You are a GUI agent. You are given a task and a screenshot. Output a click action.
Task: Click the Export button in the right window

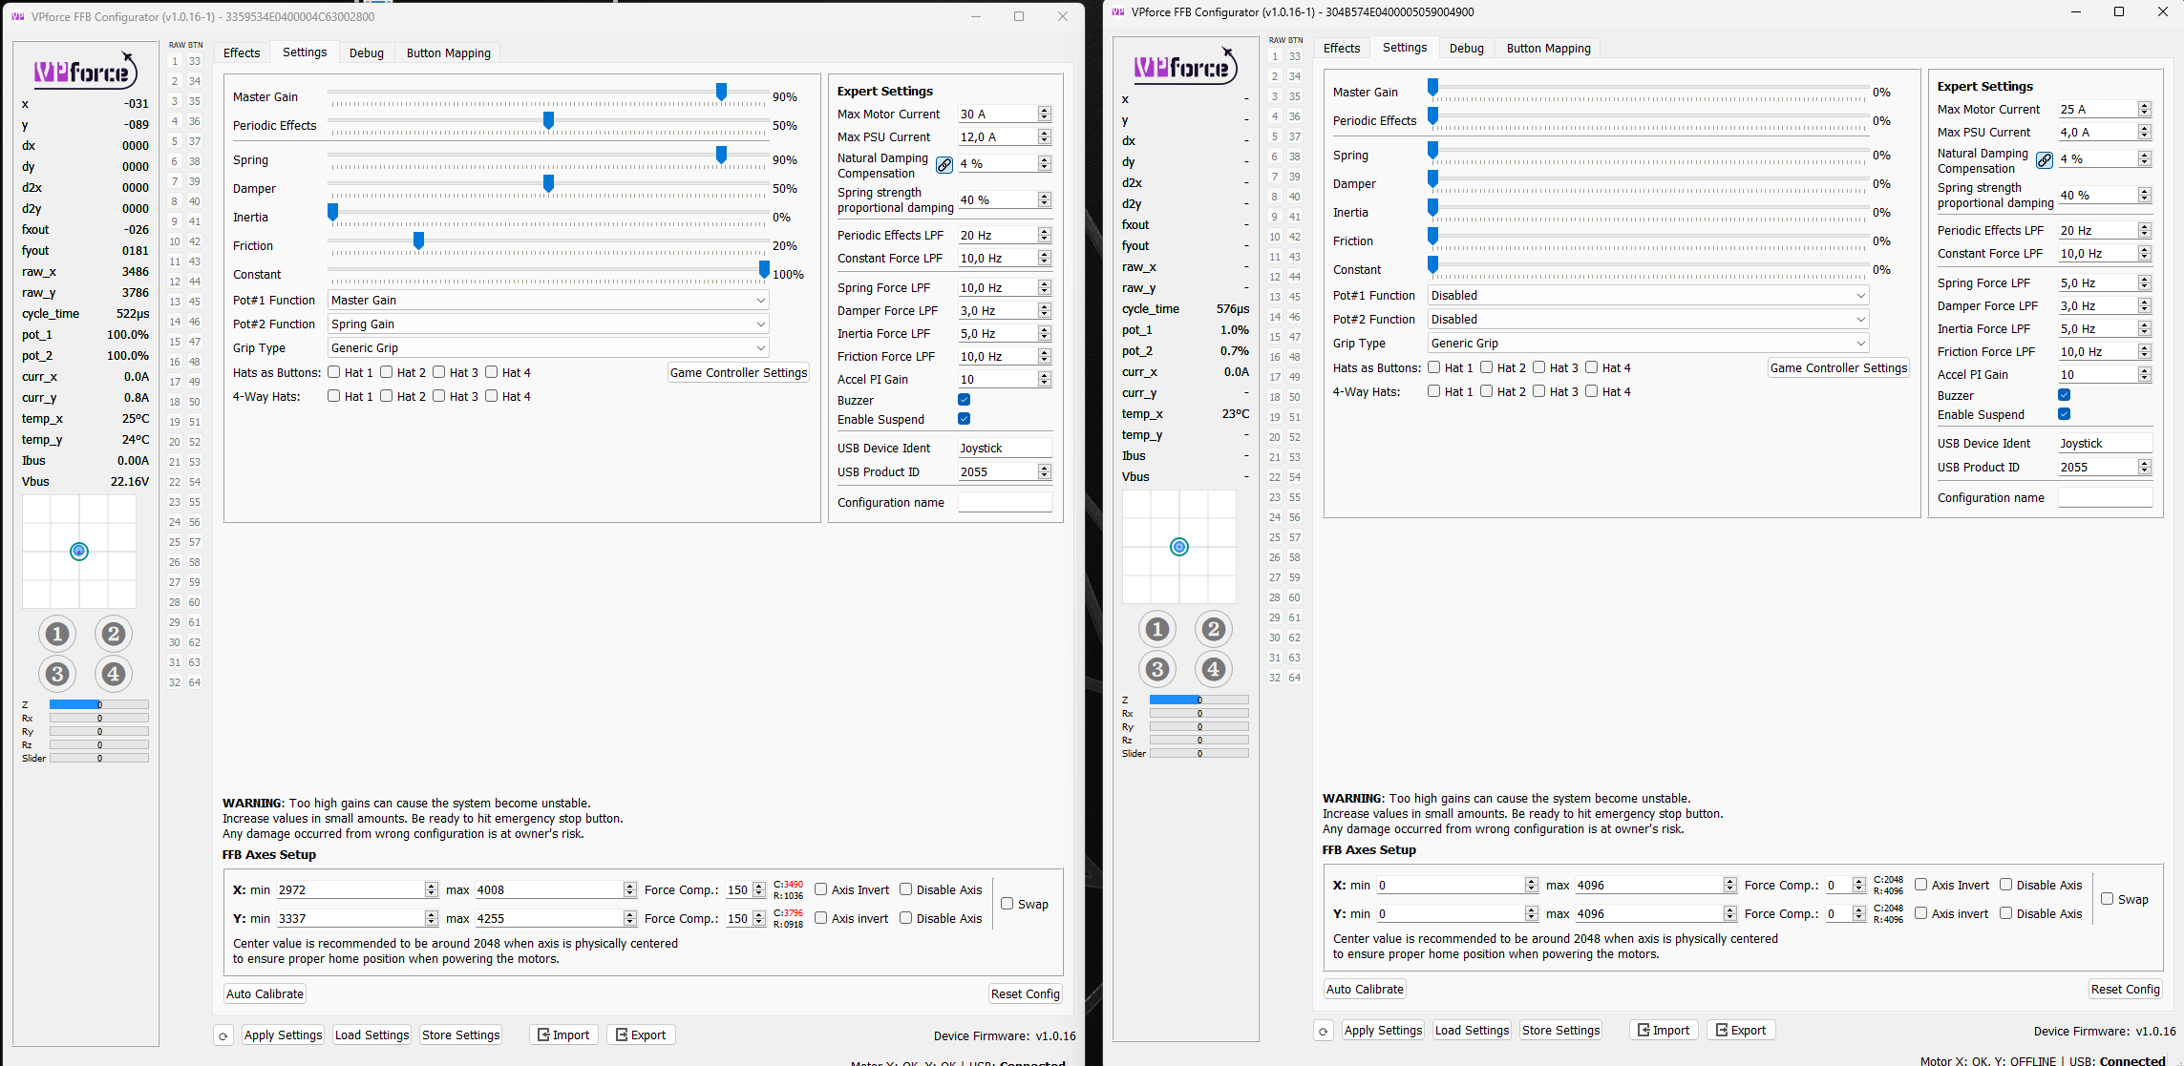(1740, 1030)
